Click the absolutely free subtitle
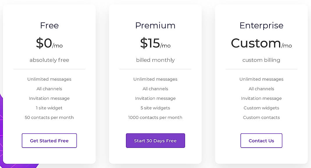The width and height of the screenshot is (311, 168). tap(49, 60)
